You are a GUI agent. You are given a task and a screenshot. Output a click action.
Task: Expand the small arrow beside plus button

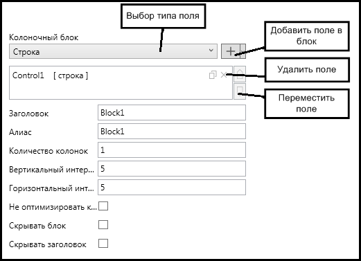pos(243,51)
